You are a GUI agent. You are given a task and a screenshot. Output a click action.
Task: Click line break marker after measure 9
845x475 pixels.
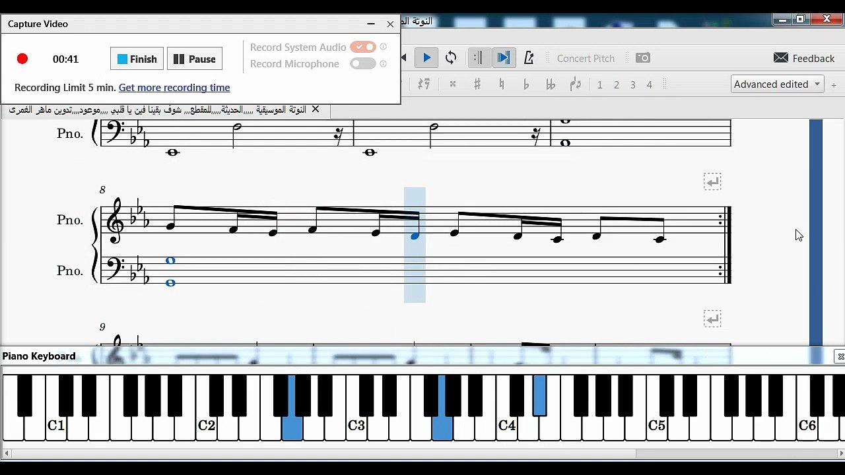coord(712,319)
